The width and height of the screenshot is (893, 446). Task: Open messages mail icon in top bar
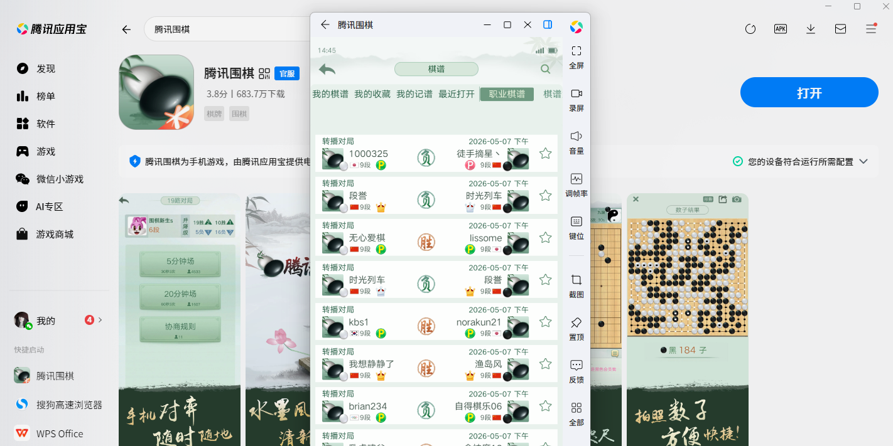840,29
